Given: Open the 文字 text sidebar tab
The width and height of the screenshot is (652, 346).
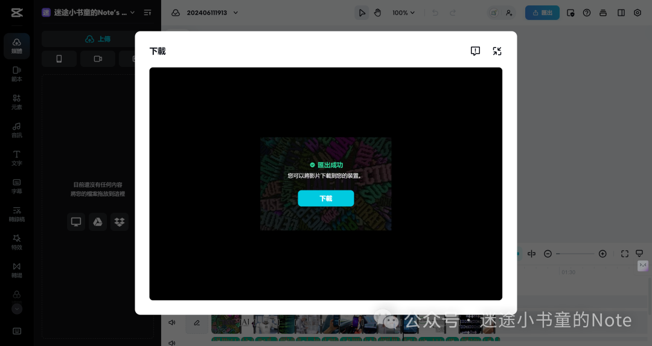Looking at the screenshot, I should [17, 158].
